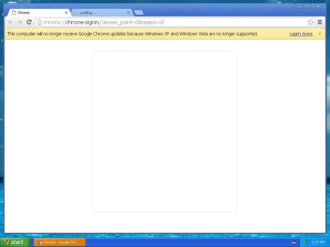Switch to the Chrome tab
This screenshot has height=247, width=330.
pyautogui.click(x=39, y=13)
